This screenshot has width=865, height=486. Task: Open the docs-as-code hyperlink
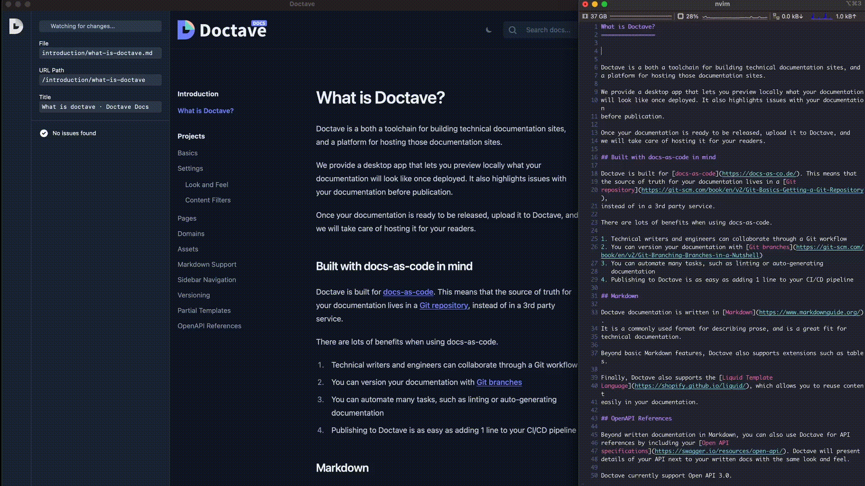(408, 292)
